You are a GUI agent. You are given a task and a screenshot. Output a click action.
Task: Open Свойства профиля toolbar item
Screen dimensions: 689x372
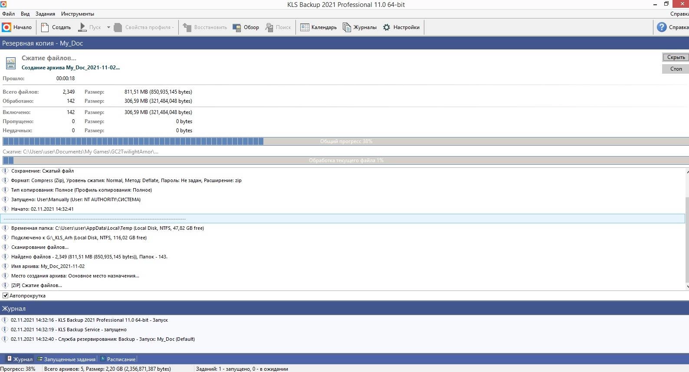(x=144, y=27)
